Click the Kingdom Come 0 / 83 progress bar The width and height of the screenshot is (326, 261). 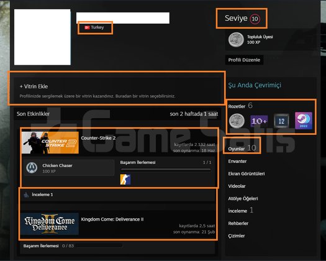coord(99,246)
